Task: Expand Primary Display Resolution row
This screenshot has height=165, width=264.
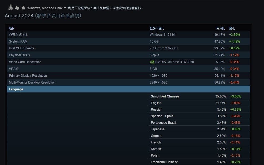Action: click(x=28, y=76)
